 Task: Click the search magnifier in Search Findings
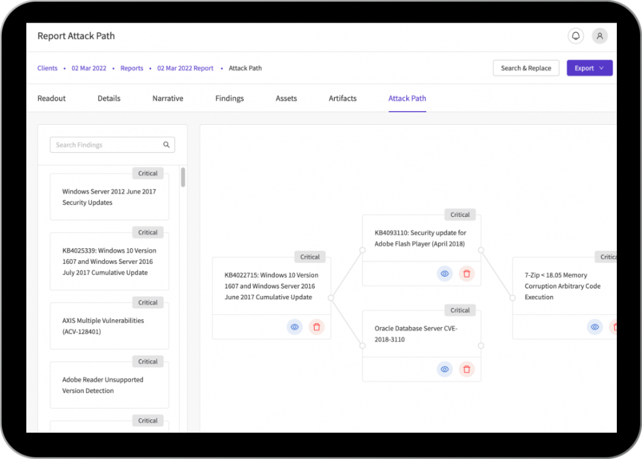pos(167,145)
